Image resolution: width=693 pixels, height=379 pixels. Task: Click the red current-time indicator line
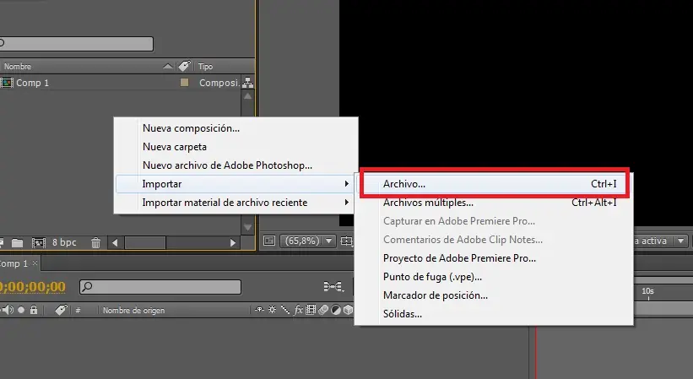[536, 352]
